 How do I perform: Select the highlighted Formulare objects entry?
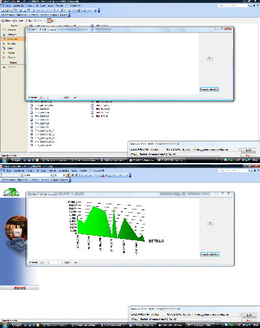[12, 39]
